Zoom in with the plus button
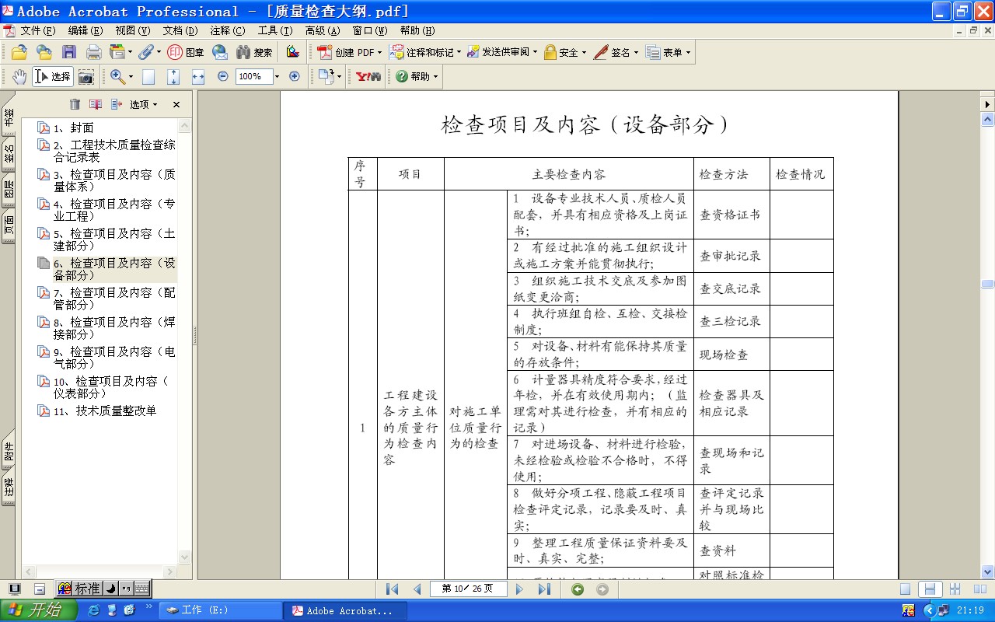This screenshot has height=622, width=995. [294, 76]
